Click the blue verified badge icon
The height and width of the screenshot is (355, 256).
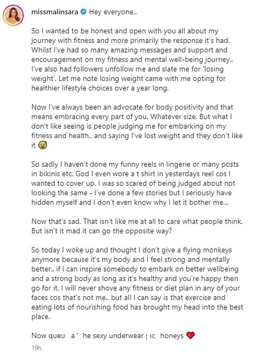tap(84, 12)
